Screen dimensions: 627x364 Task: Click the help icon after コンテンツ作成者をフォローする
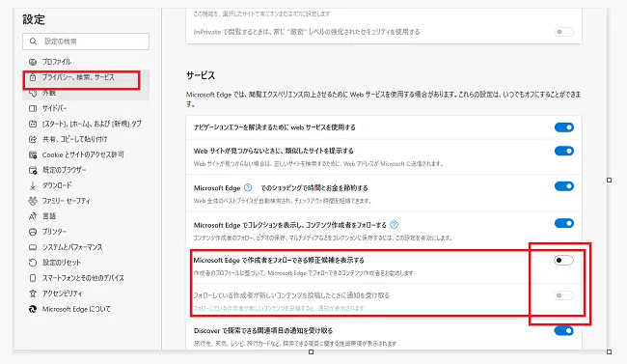pyautogui.click(x=394, y=225)
